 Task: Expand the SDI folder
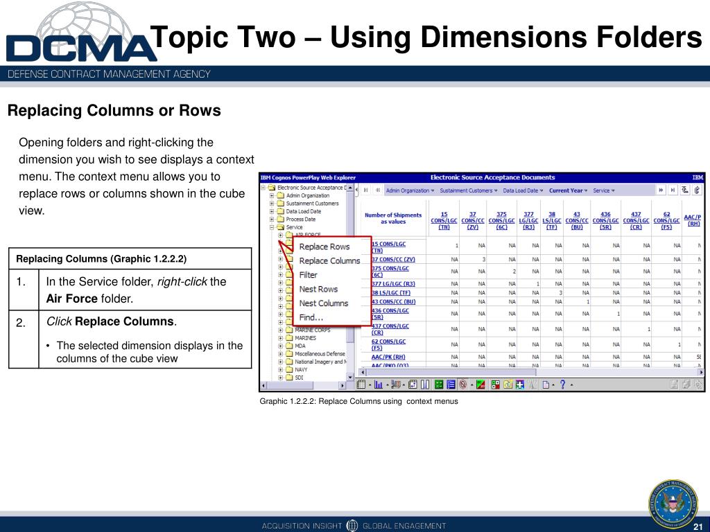pyautogui.click(x=280, y=378)
